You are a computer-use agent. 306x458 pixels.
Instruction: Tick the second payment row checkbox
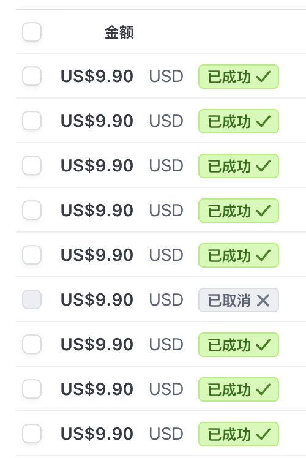pyautogui.click(x=32, y=121)
